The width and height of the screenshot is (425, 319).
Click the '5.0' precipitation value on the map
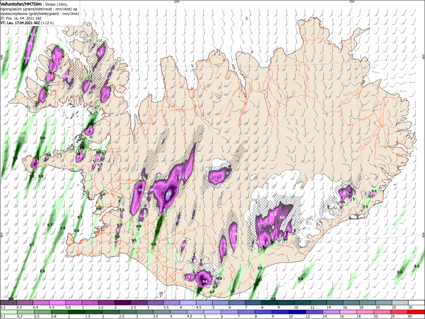[169, 194]
